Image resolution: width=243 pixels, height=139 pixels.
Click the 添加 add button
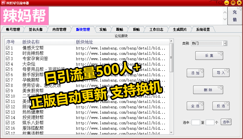click(x=195, y=73)
